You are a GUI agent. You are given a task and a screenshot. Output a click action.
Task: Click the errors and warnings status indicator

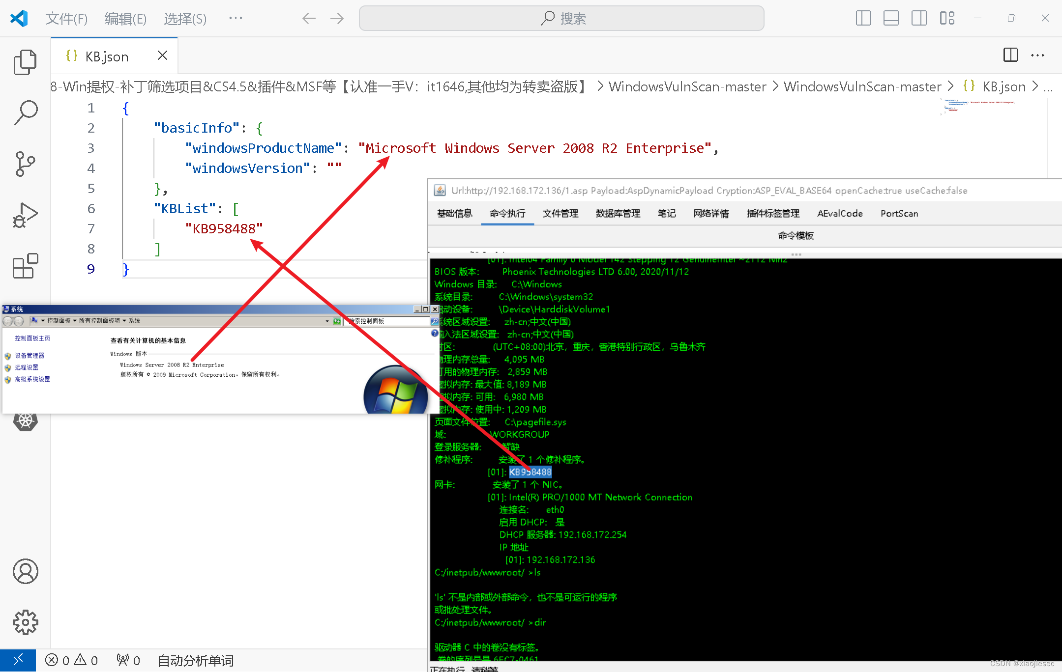coord(71,660)
